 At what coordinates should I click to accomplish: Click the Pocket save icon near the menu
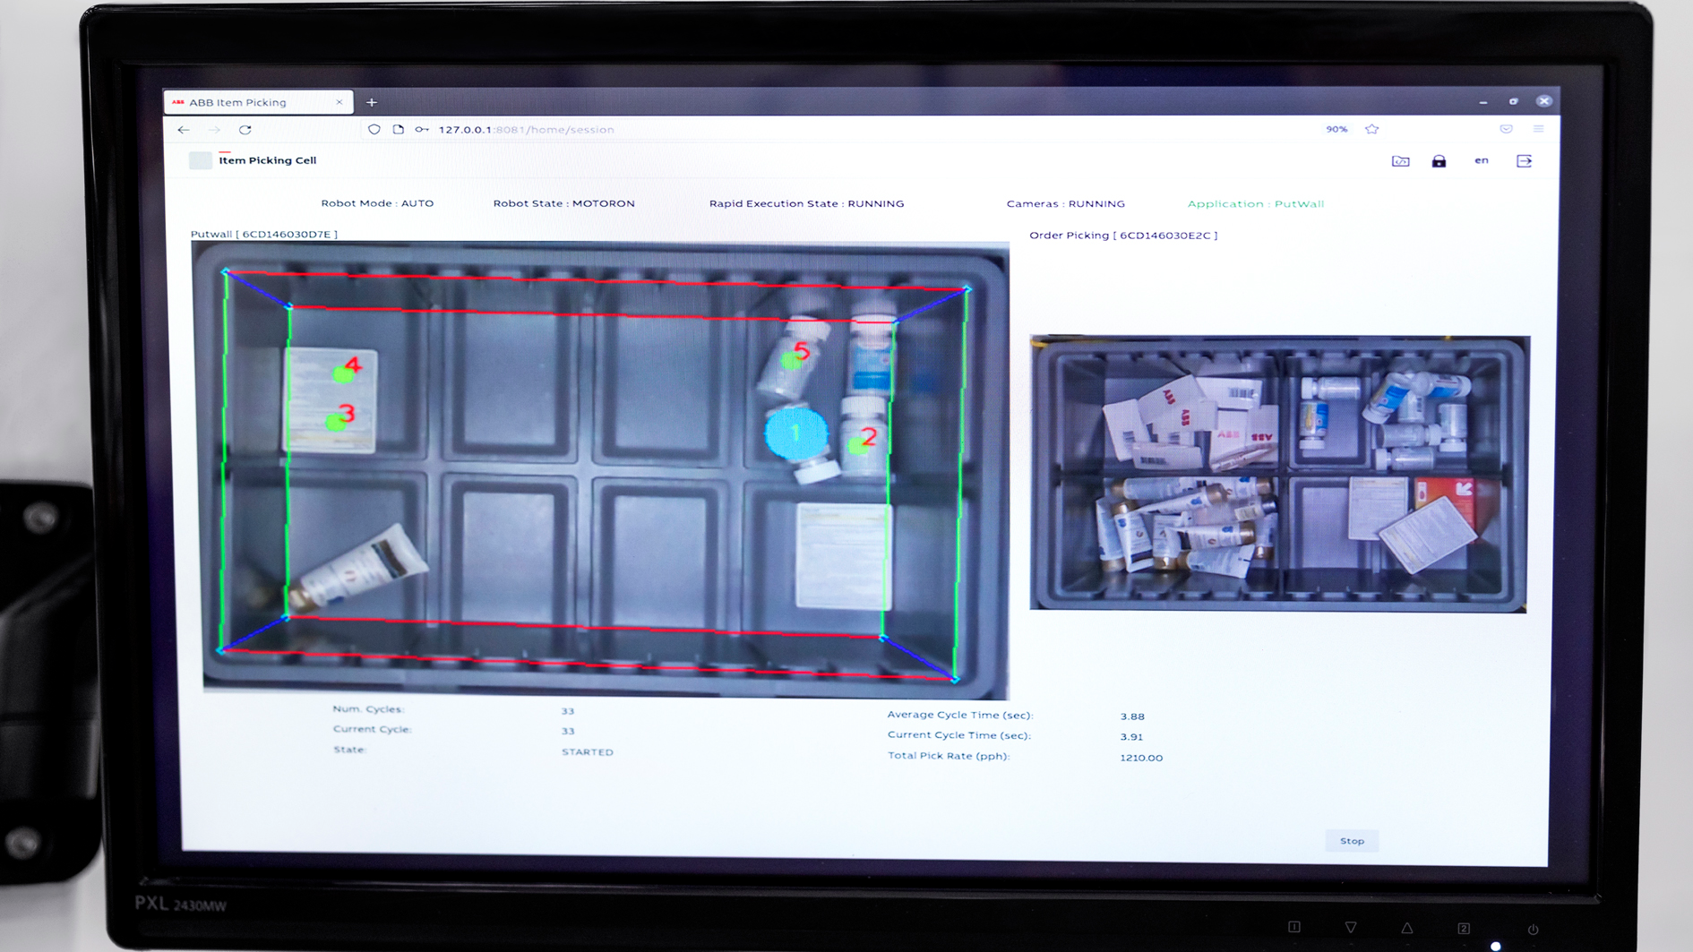tap(1507, 129)
